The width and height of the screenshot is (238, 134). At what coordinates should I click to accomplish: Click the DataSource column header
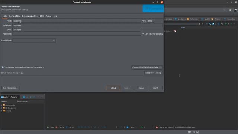point(22,102)
